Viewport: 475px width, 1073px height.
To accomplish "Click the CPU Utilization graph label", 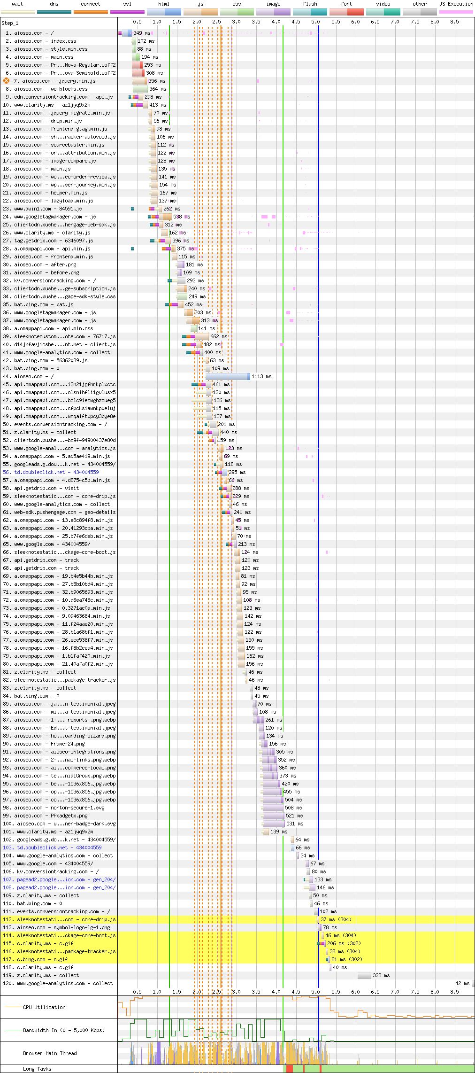I will click(44, 1007).
